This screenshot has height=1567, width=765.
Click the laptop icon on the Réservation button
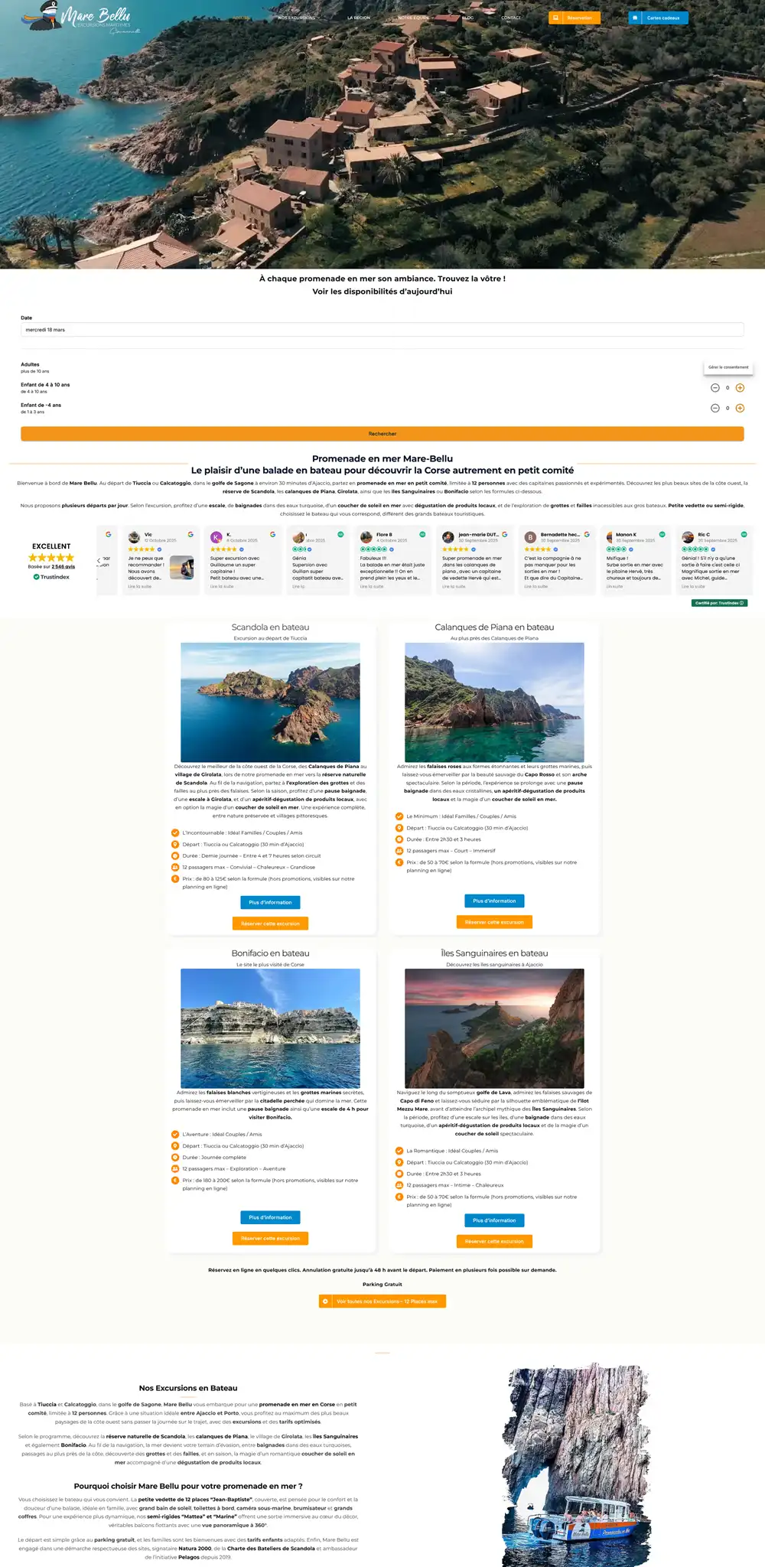(556, 18)
